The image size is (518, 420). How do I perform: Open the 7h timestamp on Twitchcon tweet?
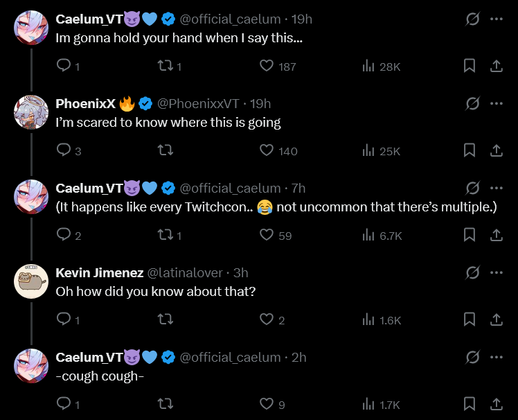pos(298,188)
